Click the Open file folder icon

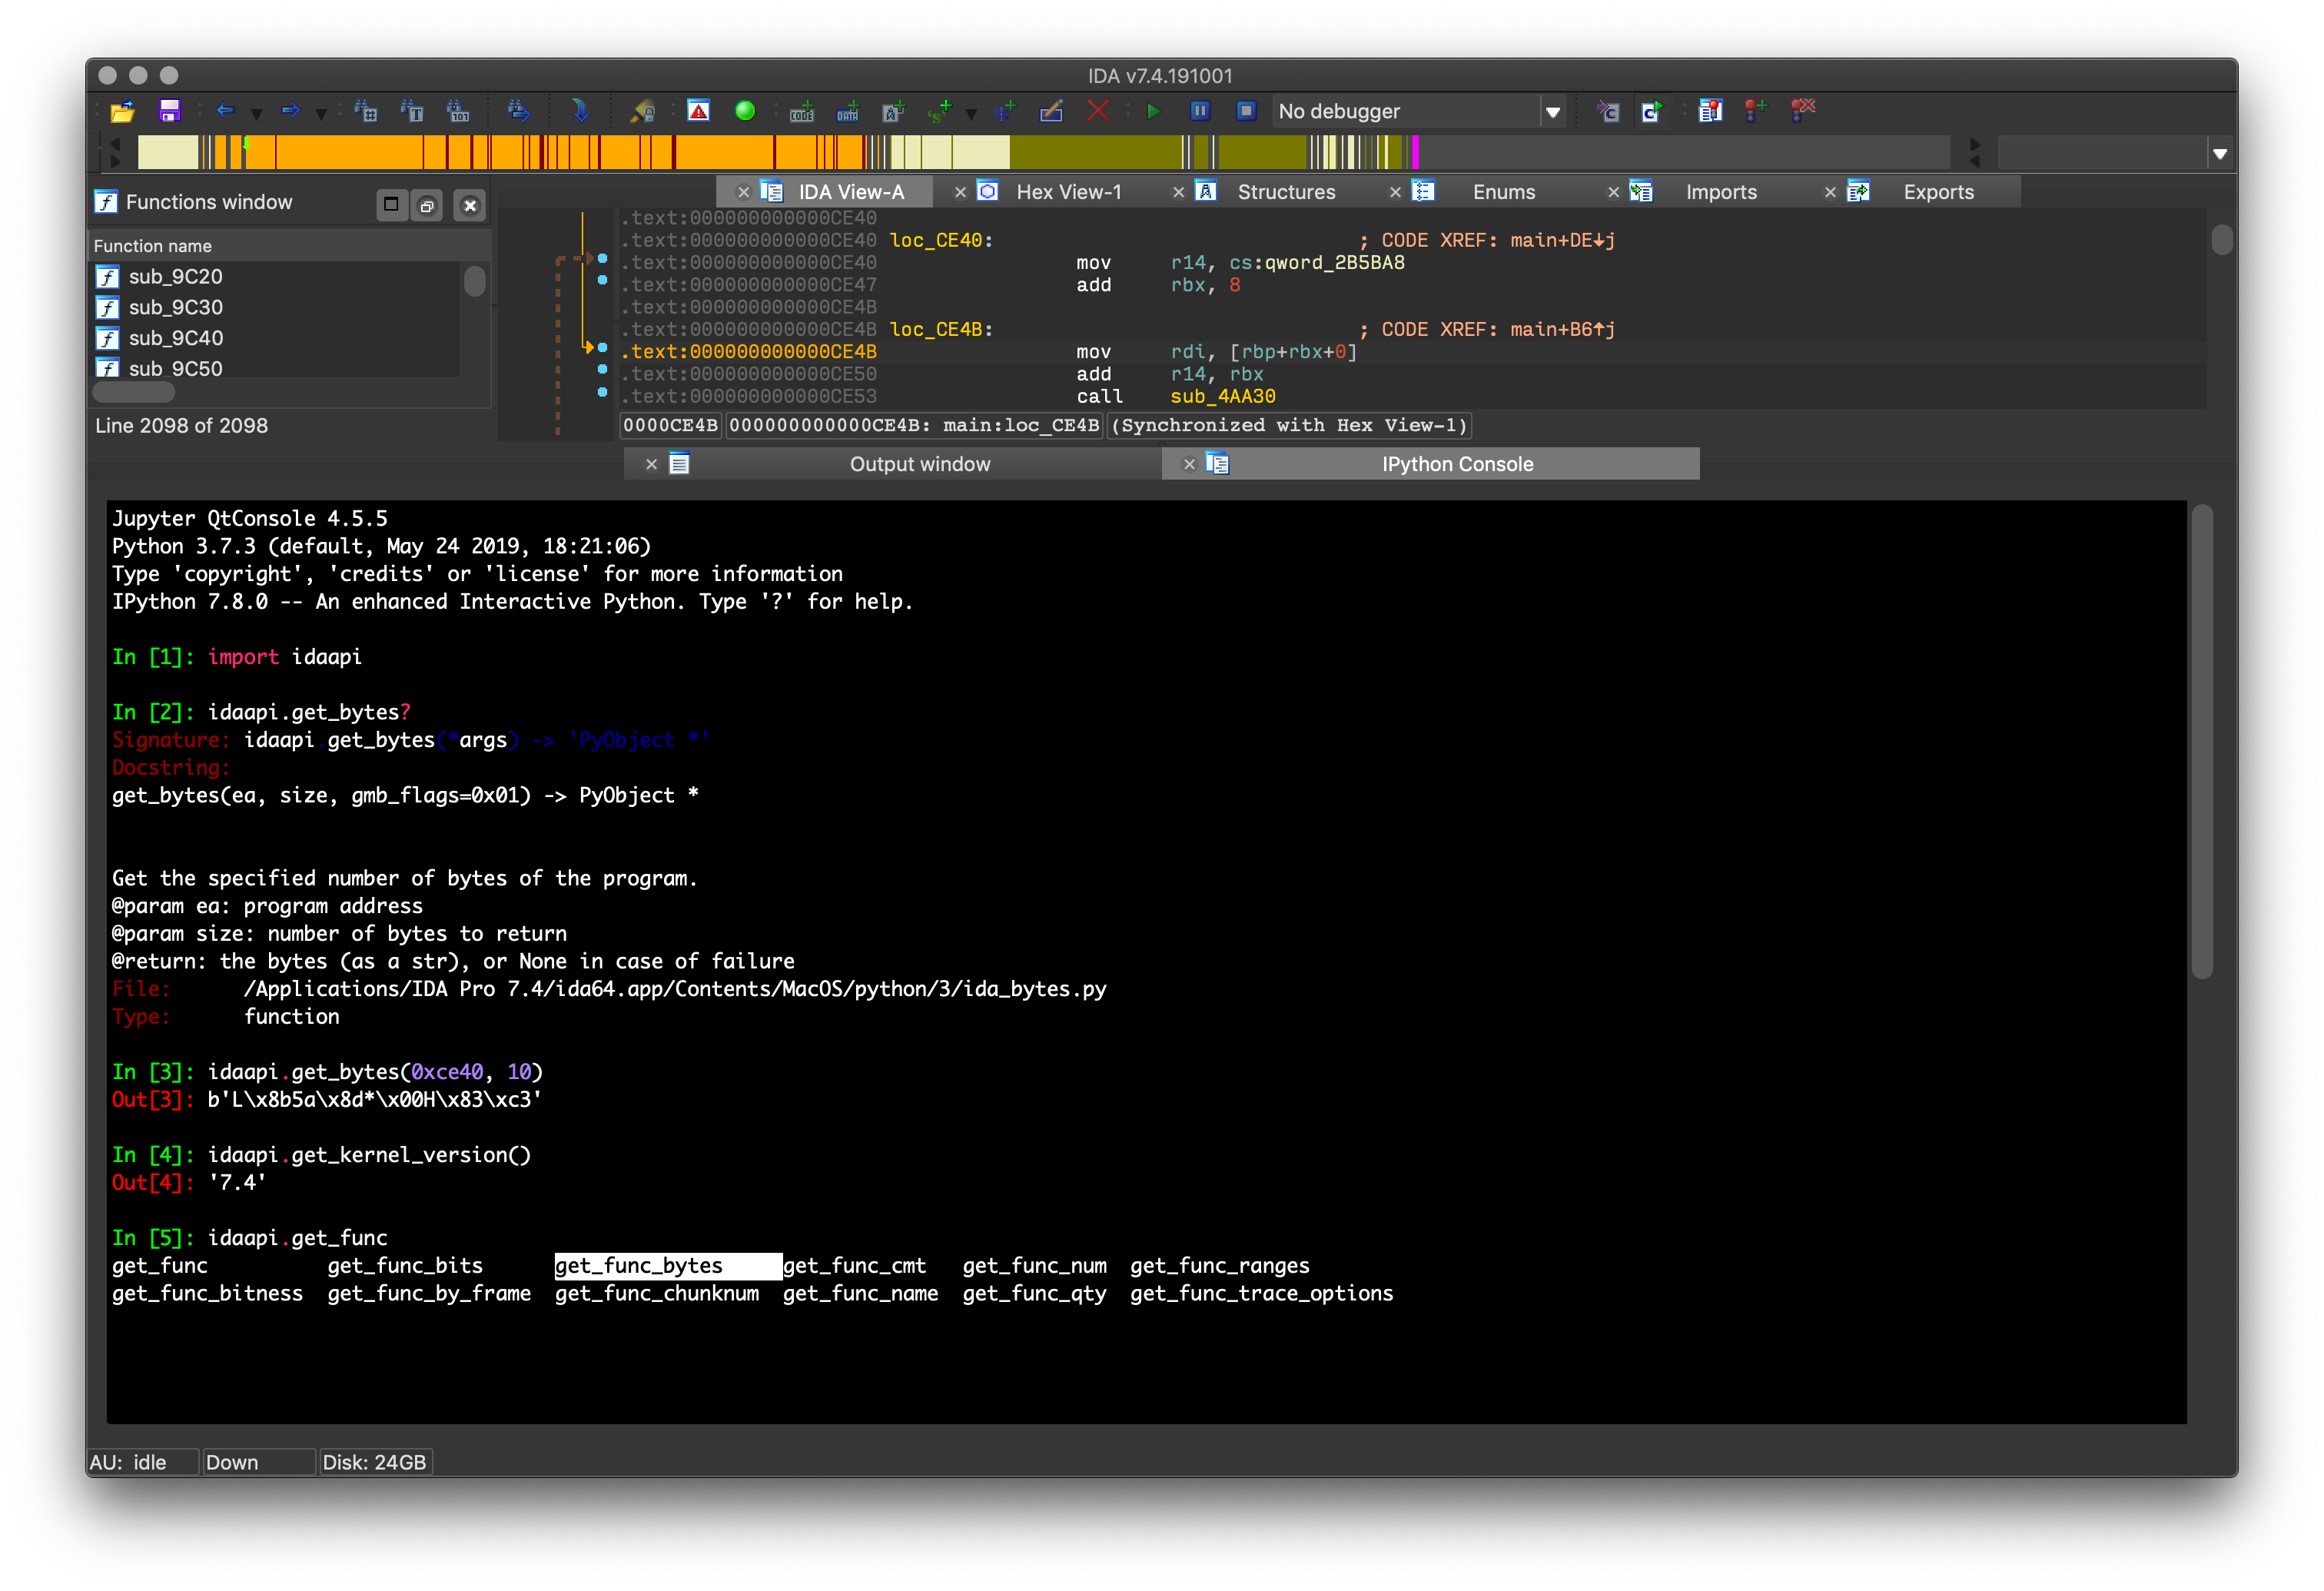[122, 111]
